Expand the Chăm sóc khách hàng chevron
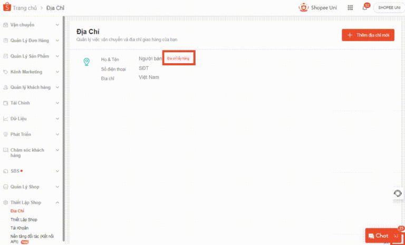405x245 pixels. (x=57, y=150)
